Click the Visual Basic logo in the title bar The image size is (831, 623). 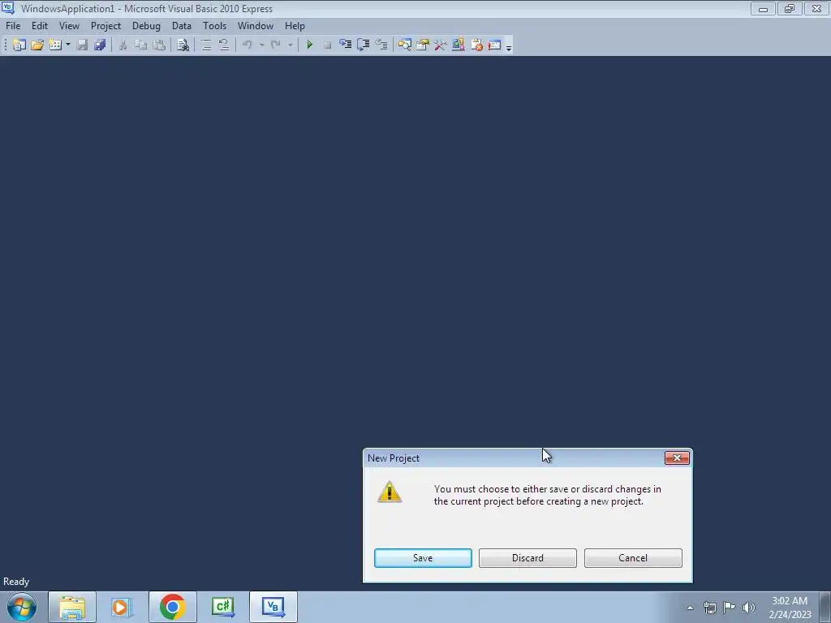[x=8, y=8]
